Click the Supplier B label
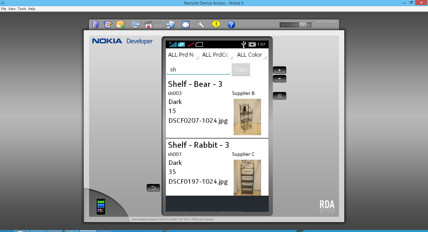This screenshot has height=232, width=428. click(x=243, y=93)
